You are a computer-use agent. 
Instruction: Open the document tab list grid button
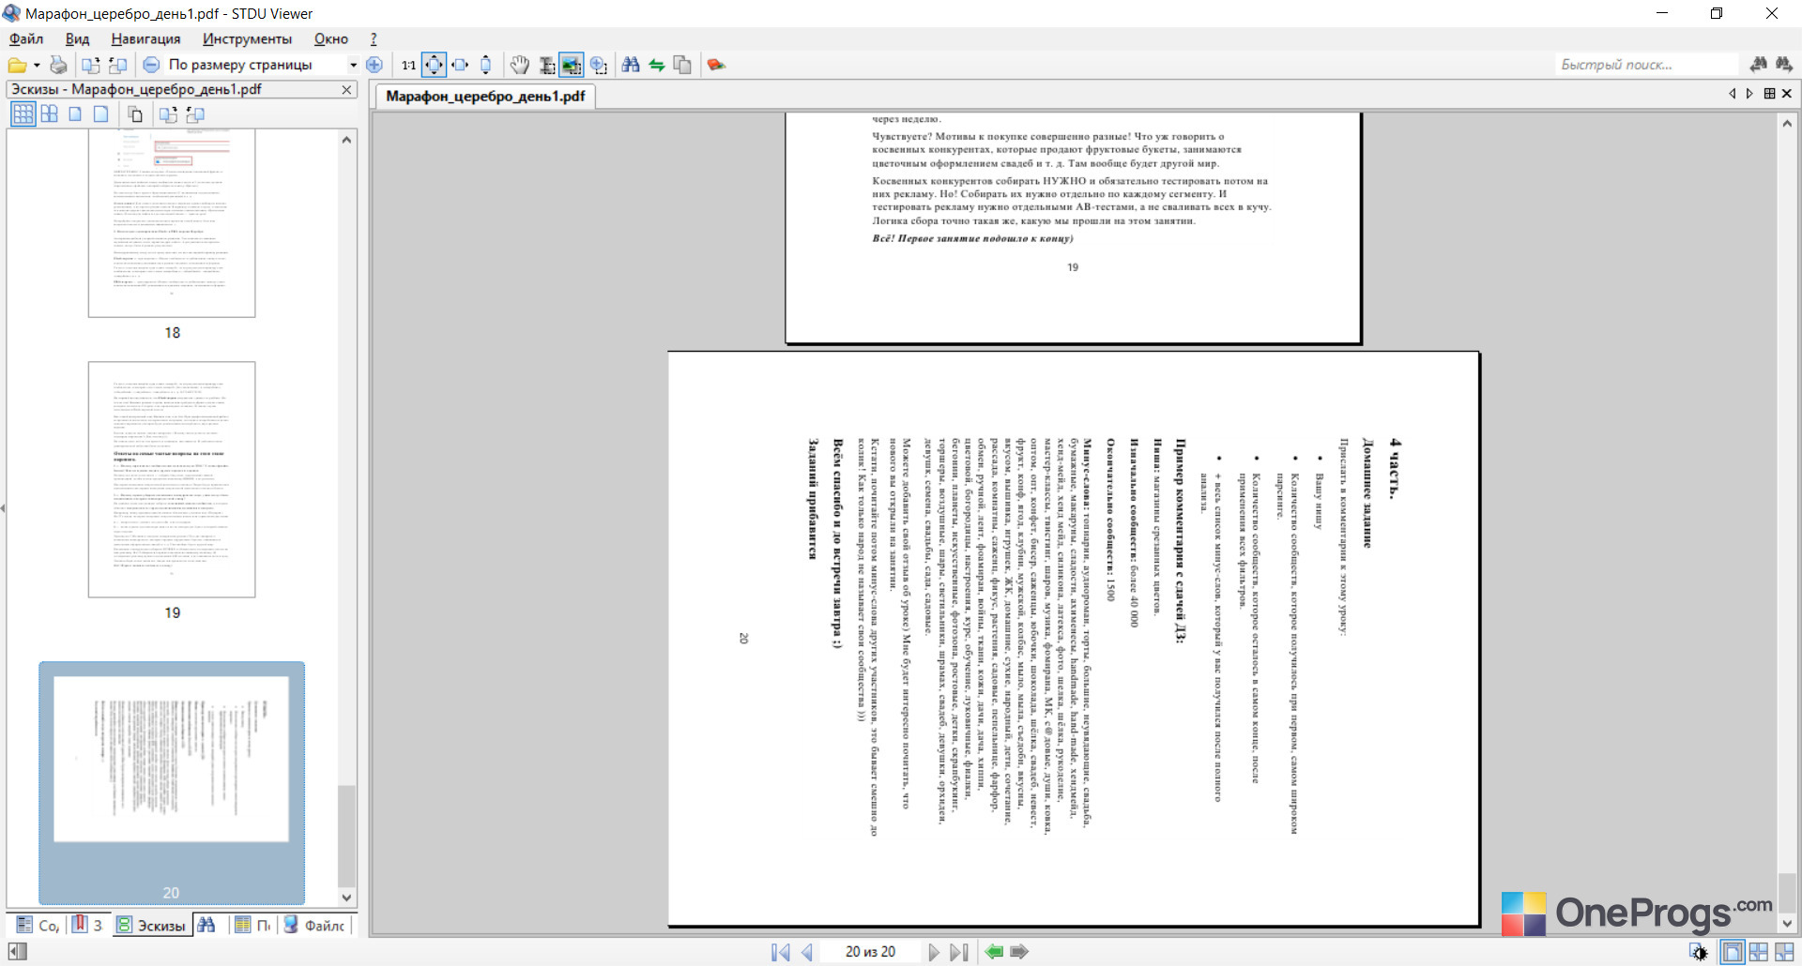coord(1769,94)
